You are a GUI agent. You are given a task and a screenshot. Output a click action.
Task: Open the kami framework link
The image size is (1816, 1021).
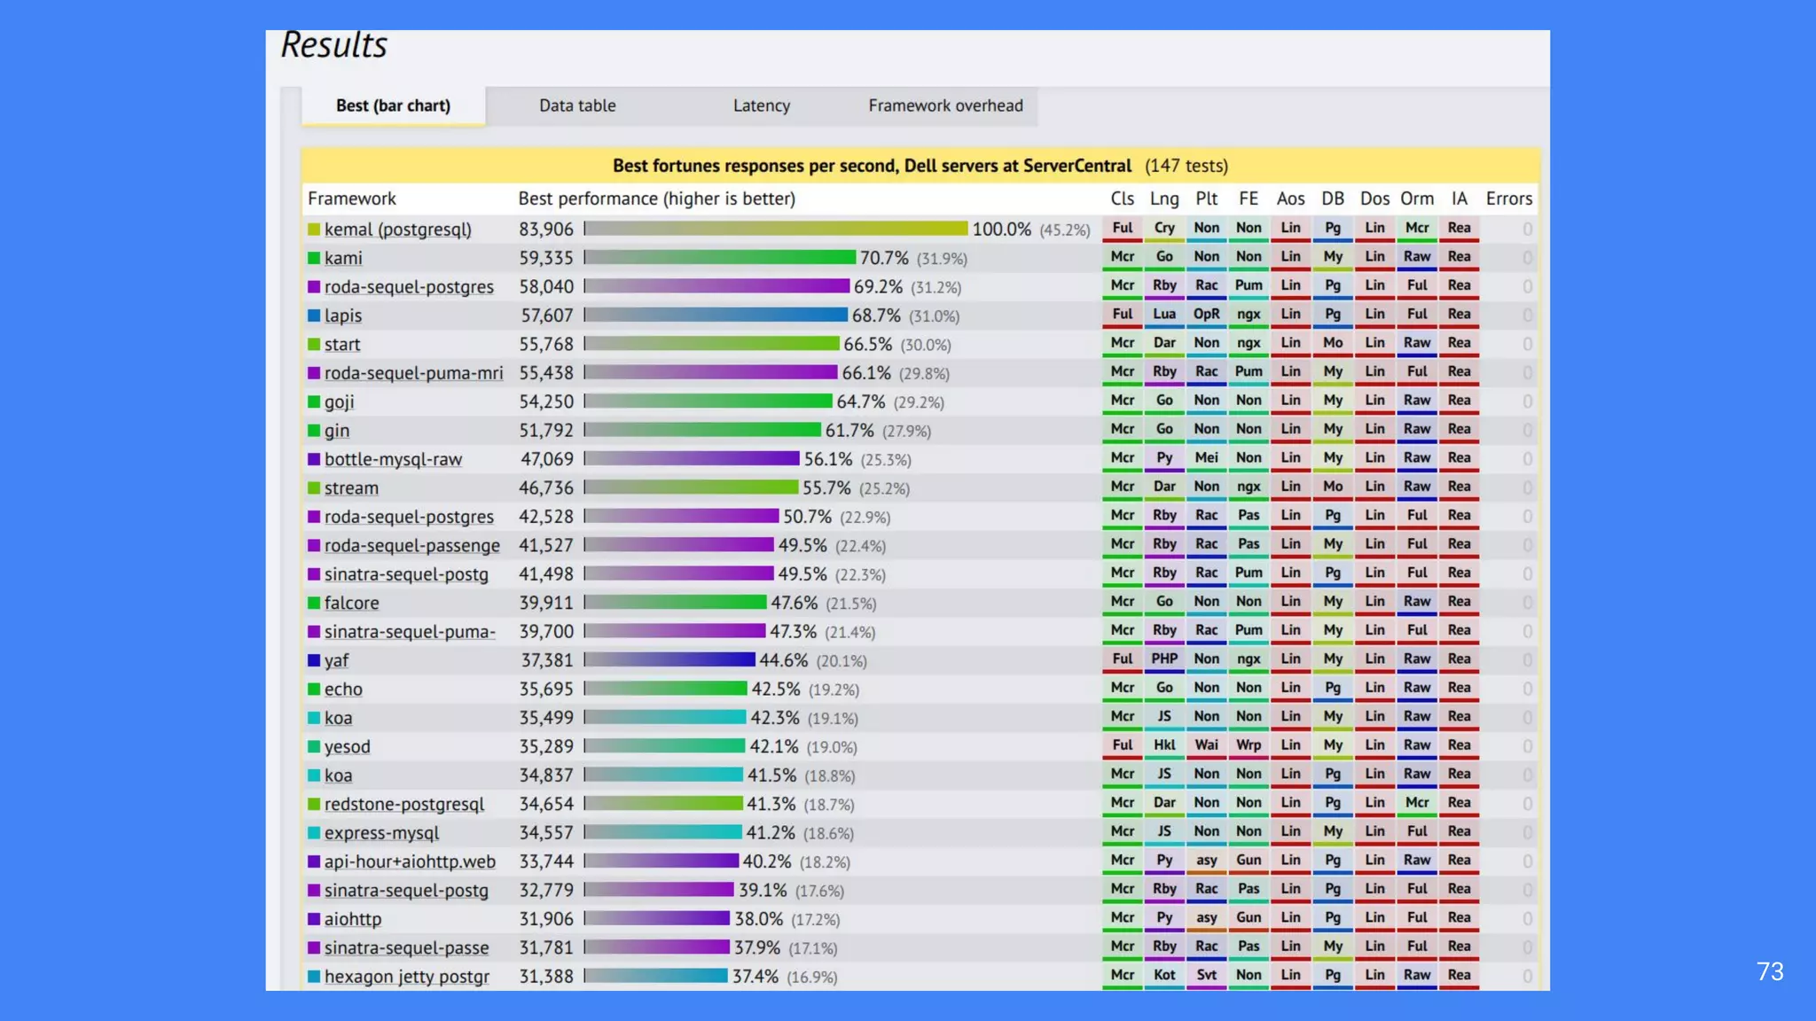(343, 258)
